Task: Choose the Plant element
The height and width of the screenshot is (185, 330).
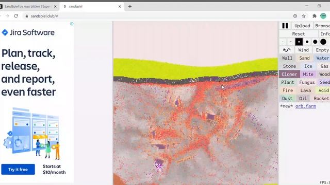Action: pos(288,82)
